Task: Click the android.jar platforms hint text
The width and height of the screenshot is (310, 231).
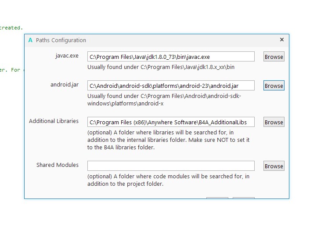Action: 164,100
